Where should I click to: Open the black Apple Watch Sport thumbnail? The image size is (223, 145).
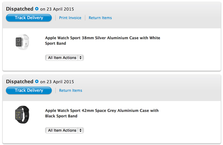[x=22, y=114]
